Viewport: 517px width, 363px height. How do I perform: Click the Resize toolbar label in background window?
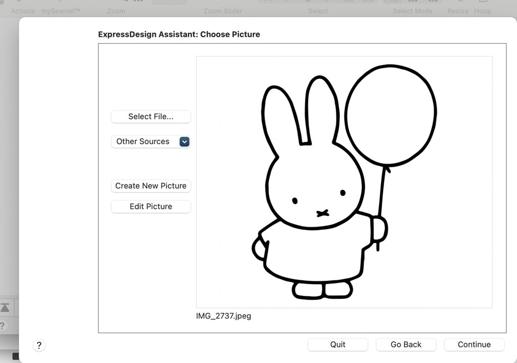tap(457, 11)
